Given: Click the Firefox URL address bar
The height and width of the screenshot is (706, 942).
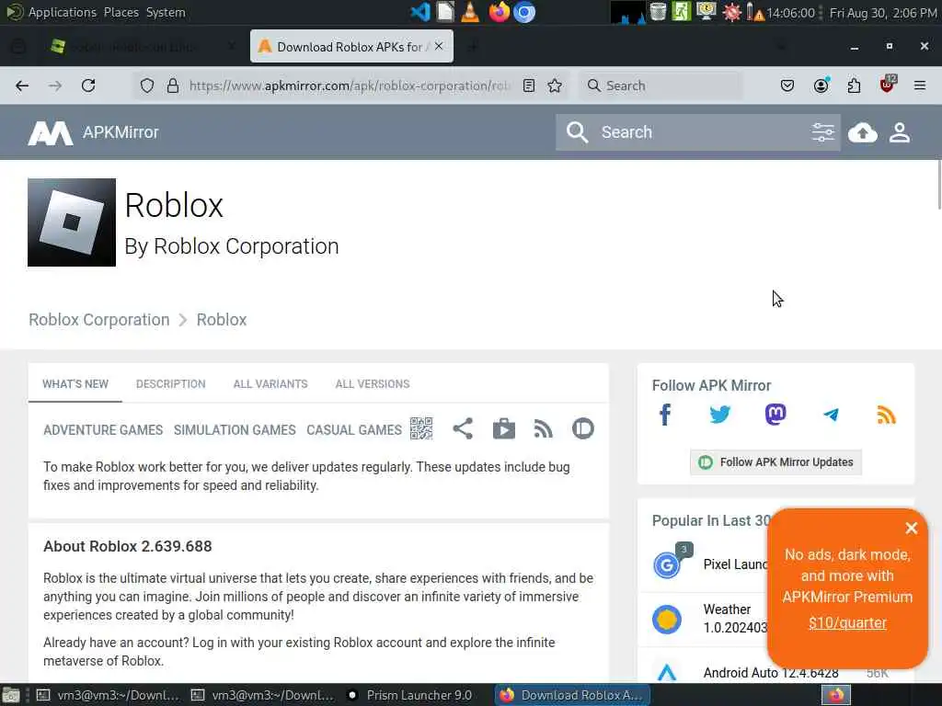Looking at the screenshot, I should [x=349, y=85].
